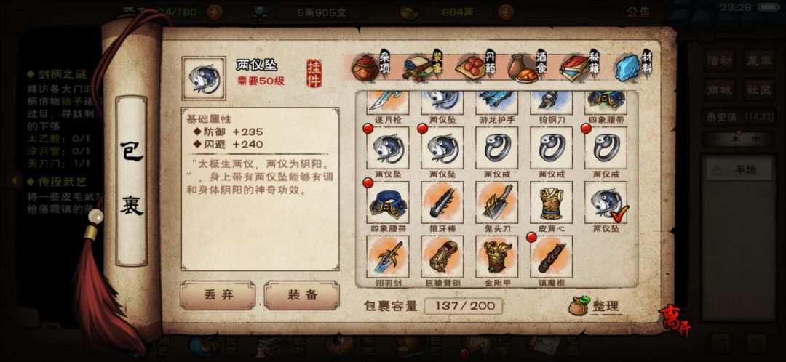This screenshot has width=786, height=362.
Task: Expand the quest panel arrow on left
Action: click(14, 180)
